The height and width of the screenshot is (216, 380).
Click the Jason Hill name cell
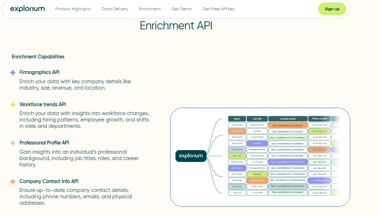pos(237,193)
